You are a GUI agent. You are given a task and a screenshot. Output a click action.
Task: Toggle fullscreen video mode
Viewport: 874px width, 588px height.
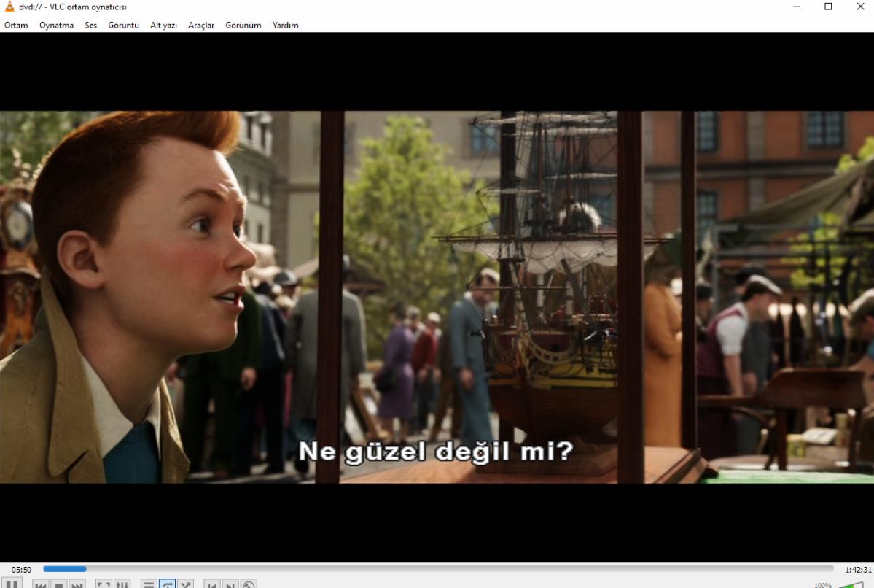104,584
